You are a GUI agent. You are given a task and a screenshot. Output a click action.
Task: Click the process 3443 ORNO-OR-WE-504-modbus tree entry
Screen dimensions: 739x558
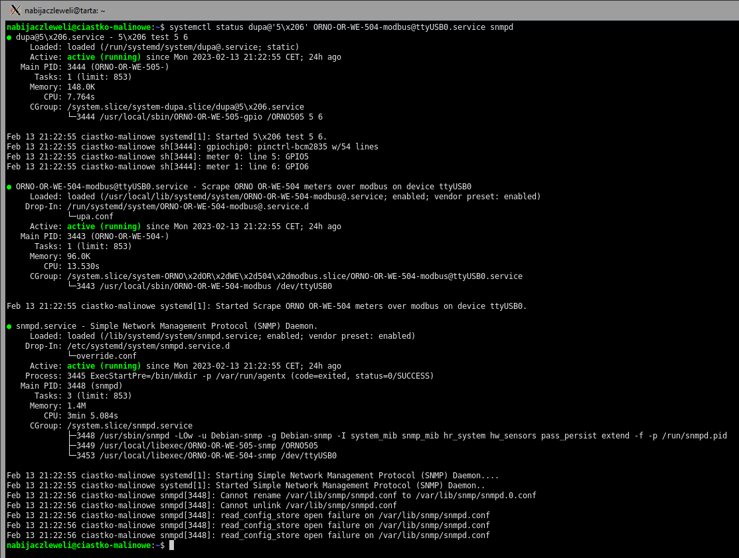coord(200,286)
